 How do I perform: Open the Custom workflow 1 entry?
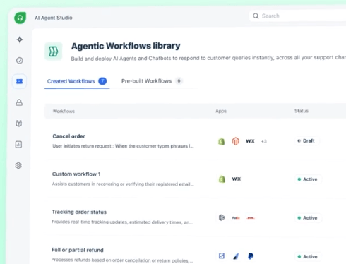click(x=76, y=174)
